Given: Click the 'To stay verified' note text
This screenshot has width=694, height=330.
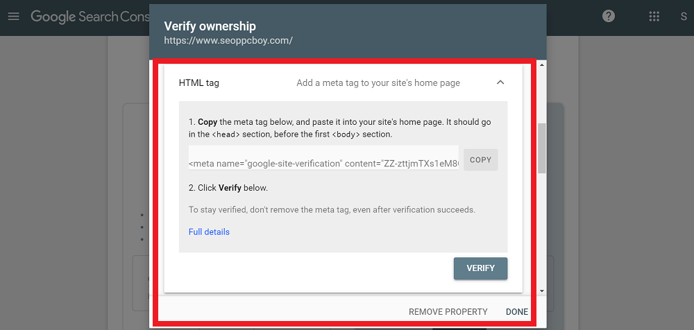Looking at the screenshot, I should tap(332, 209).
